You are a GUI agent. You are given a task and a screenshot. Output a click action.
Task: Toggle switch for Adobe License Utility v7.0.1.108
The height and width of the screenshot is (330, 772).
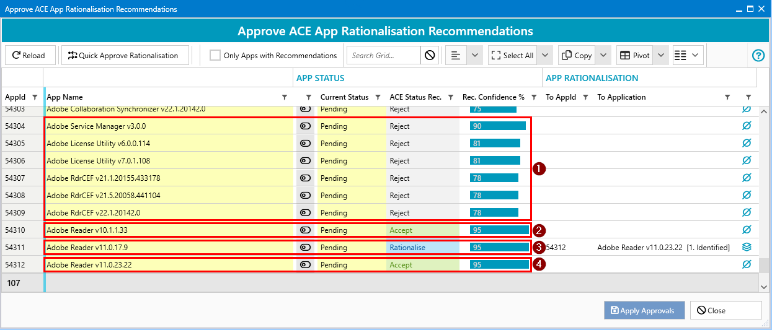click(x=305, y=160)
